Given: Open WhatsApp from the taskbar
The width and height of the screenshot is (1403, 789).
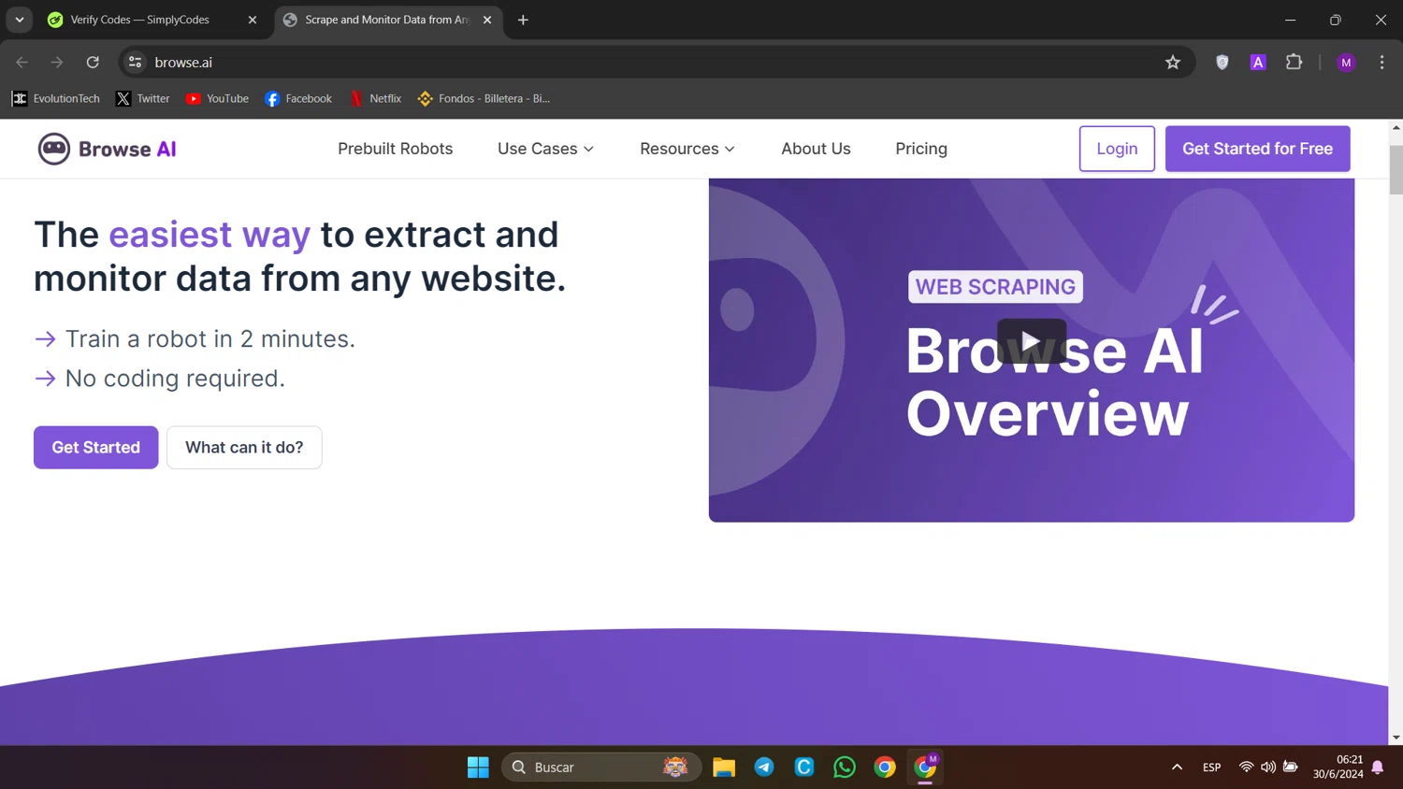Looking at the screenshot, I should (x=845, y=767).
